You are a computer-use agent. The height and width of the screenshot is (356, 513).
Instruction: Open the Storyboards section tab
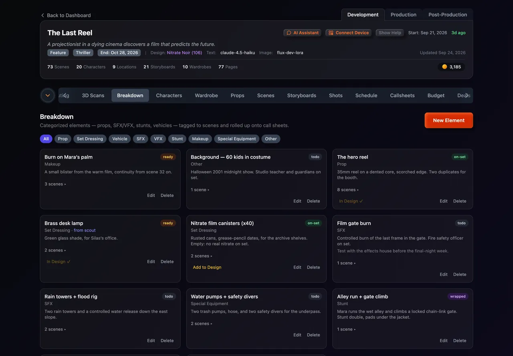301,95
